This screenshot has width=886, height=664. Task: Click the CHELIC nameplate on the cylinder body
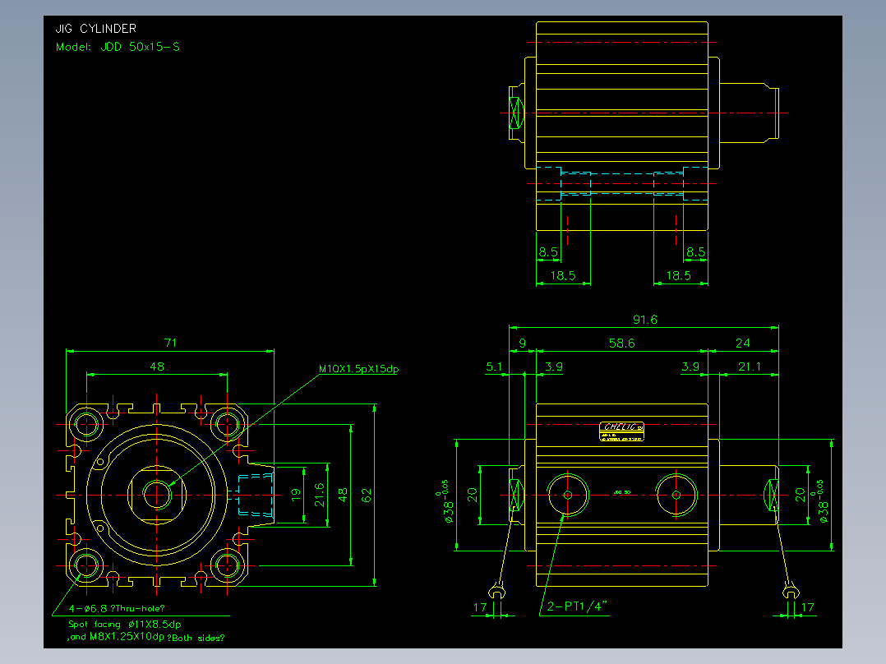point(621,431)
